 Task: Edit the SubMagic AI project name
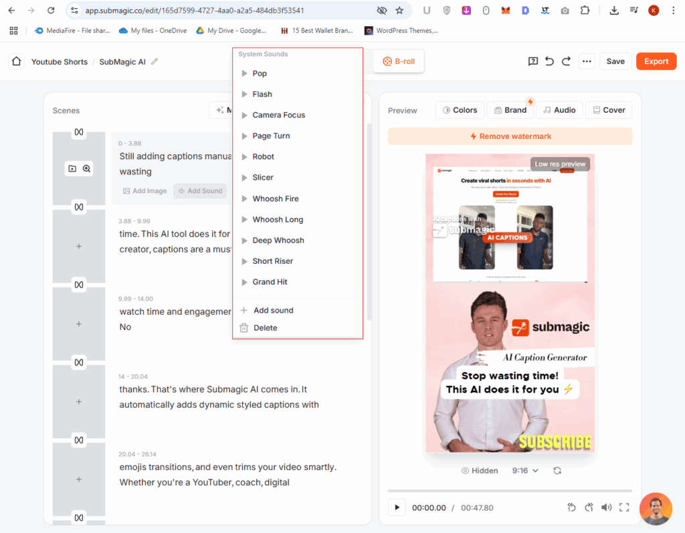pyautogui.click(x=155, y=61)
